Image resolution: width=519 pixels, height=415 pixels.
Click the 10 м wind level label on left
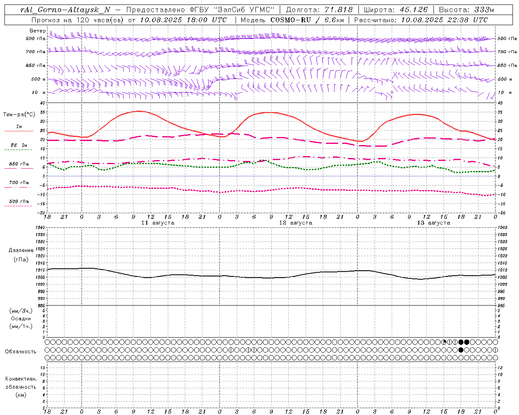point(39,92)
